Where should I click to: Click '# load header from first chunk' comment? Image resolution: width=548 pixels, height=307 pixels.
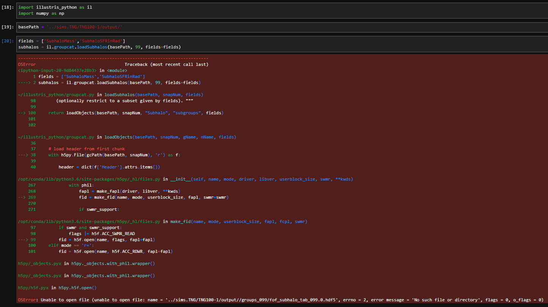click(86, 149)
